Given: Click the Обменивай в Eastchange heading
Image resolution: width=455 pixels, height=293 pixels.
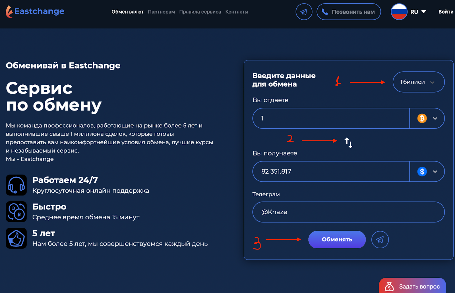Looking at the screenshot, I should [x=63, y=65].
